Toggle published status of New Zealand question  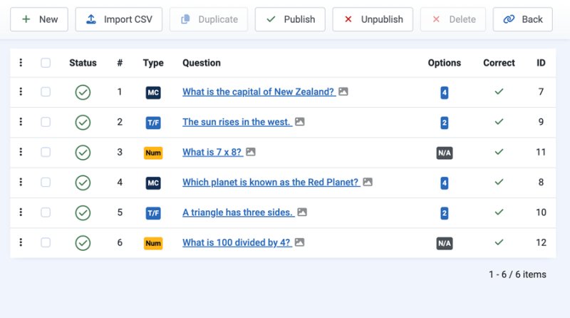pos(83,93)
